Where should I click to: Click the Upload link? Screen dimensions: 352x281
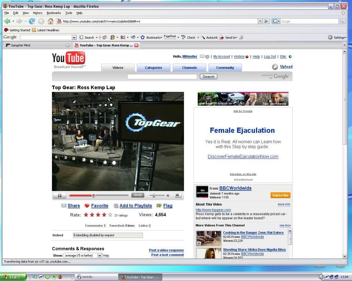pos(286,67)
